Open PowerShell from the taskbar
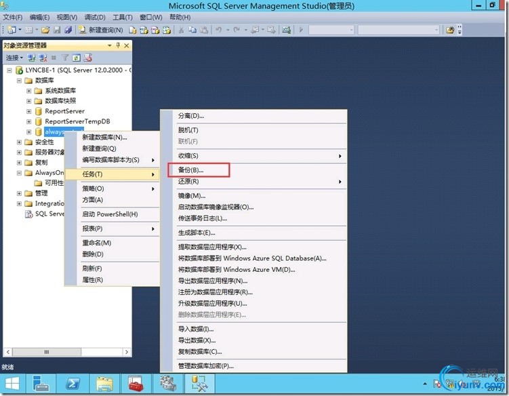Image resolution: width=509 pixels, height=396 pixels. pos(73,384)
